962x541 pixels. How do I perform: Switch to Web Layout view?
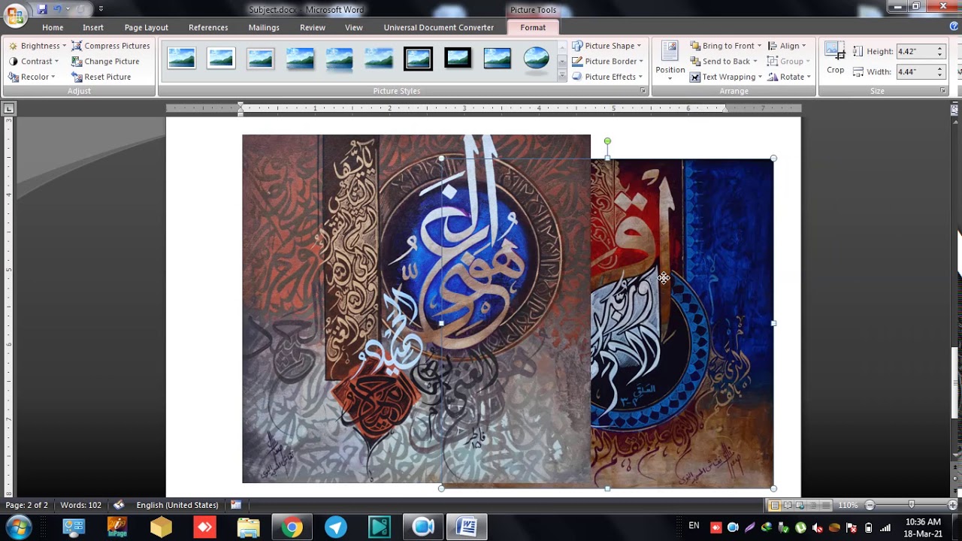[x=800, y=505]
